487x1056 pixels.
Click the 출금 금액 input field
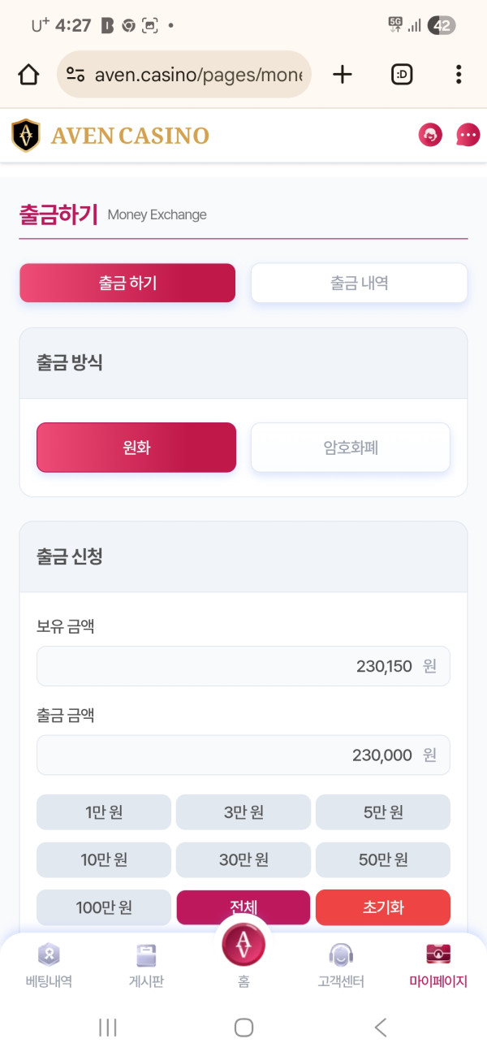(x=243, y=755)
